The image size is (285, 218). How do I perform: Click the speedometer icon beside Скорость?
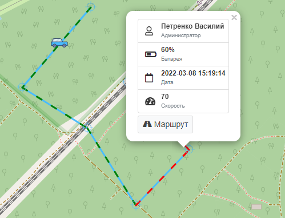(150, 101)
